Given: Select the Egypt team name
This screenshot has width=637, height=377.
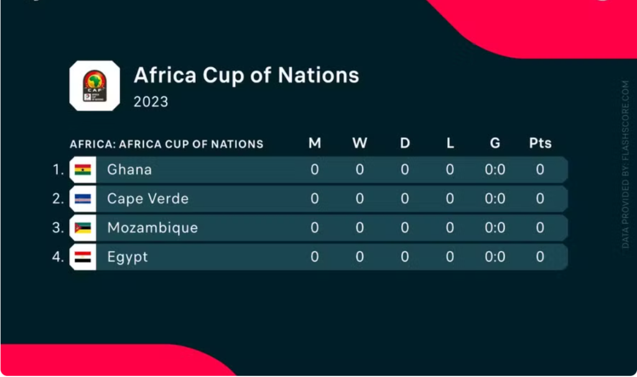Looking at the screenshot, I should [x=128, y=257].
